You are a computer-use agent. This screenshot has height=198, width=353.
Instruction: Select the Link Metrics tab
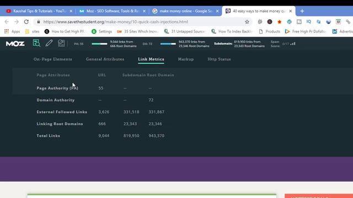pos(151,59)
